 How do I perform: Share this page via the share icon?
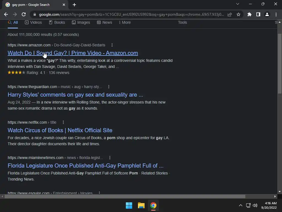[x=230, y=14]
